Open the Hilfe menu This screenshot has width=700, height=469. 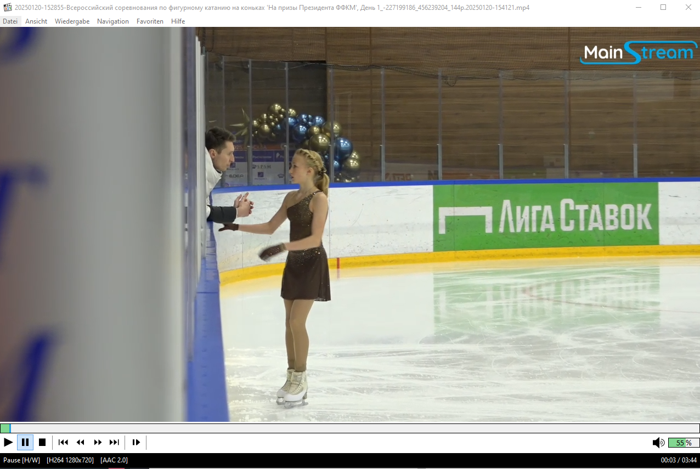coord(178,21)
